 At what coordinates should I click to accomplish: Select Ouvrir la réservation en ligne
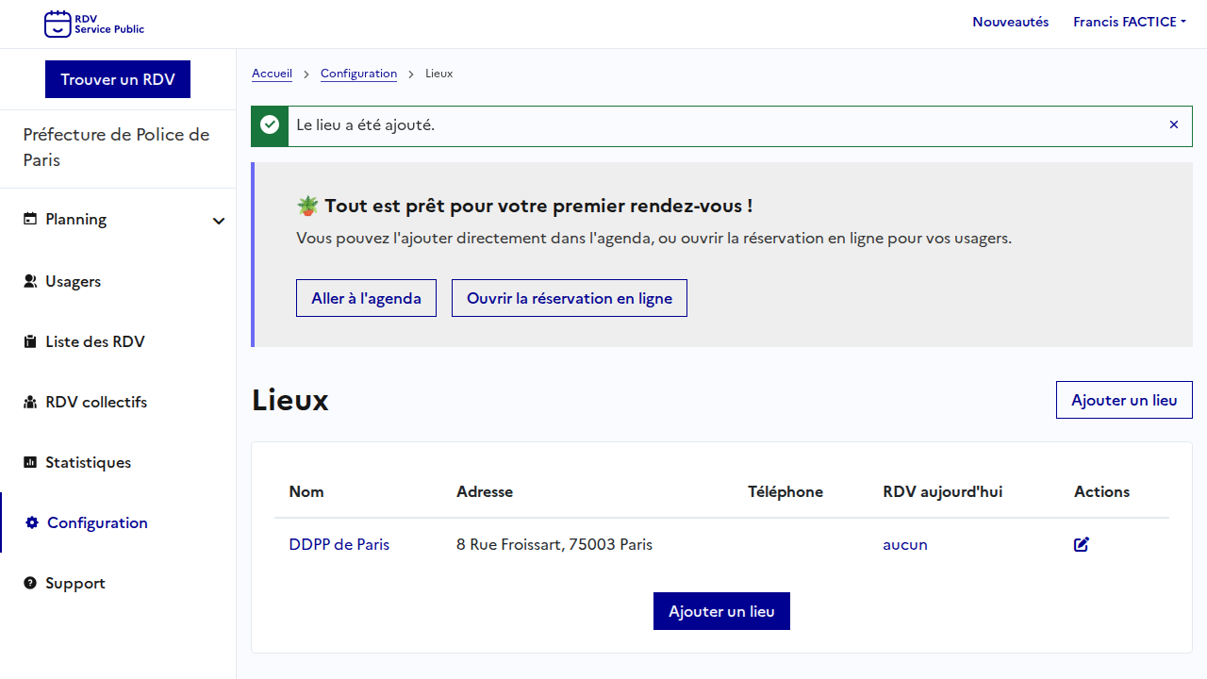569,298
